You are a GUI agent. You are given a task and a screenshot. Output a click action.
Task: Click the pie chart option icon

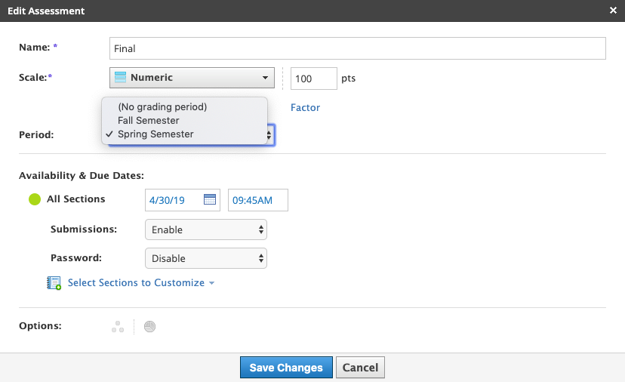[149, 327]
